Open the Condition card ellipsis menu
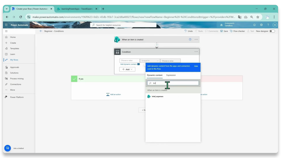Image resolution: width=281 pixels, height=158 pixels. coord(196,52)
